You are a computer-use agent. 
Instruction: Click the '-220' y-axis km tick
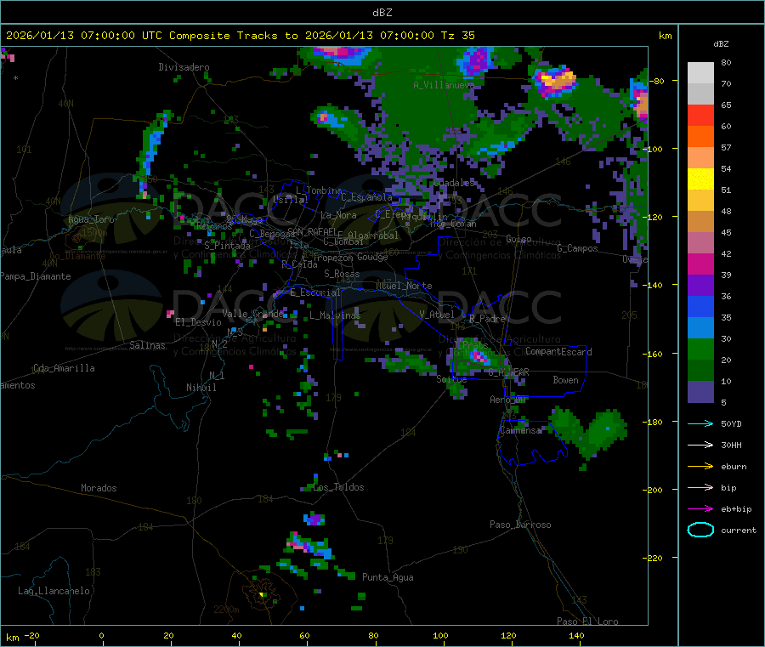point(655,559)
